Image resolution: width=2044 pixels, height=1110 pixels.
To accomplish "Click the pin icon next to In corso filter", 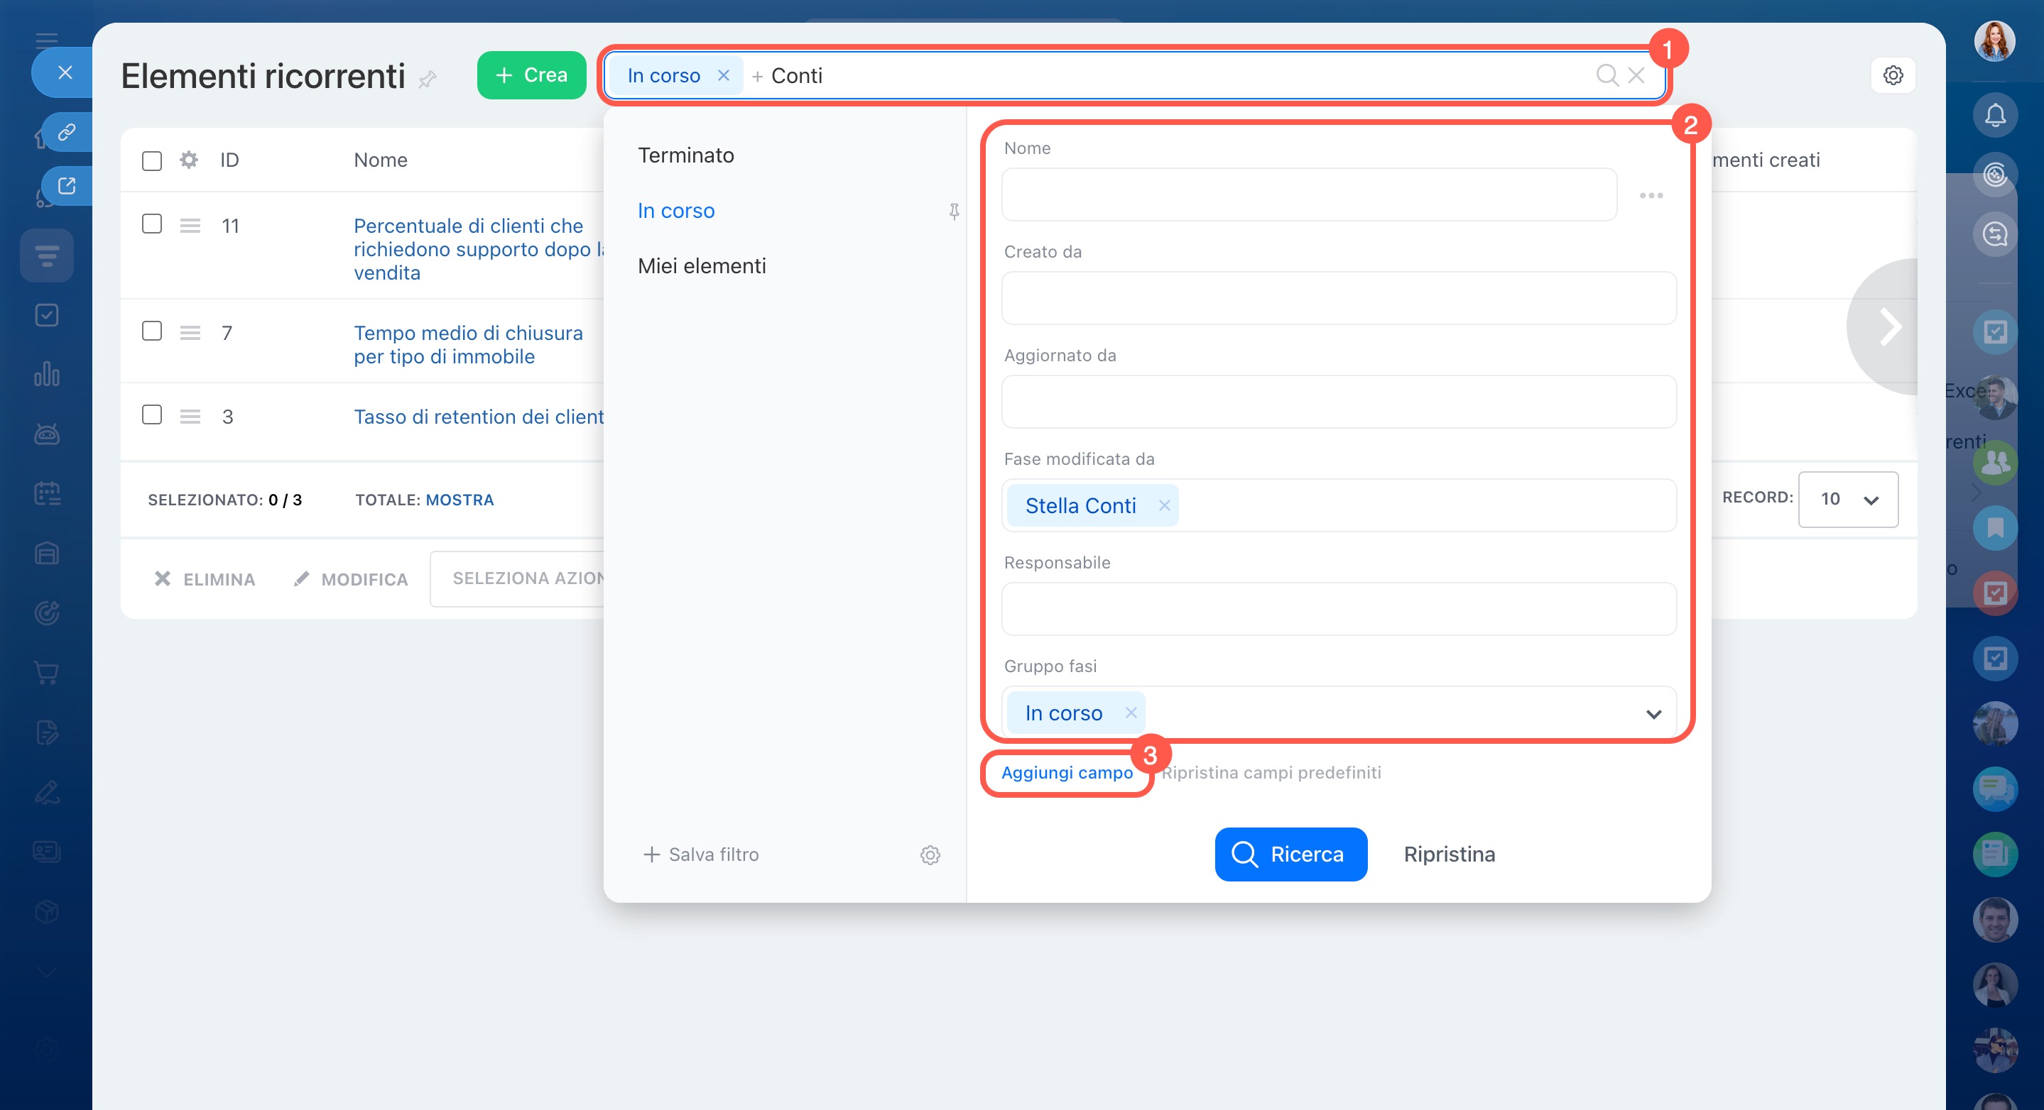I will tap(954, 211).
